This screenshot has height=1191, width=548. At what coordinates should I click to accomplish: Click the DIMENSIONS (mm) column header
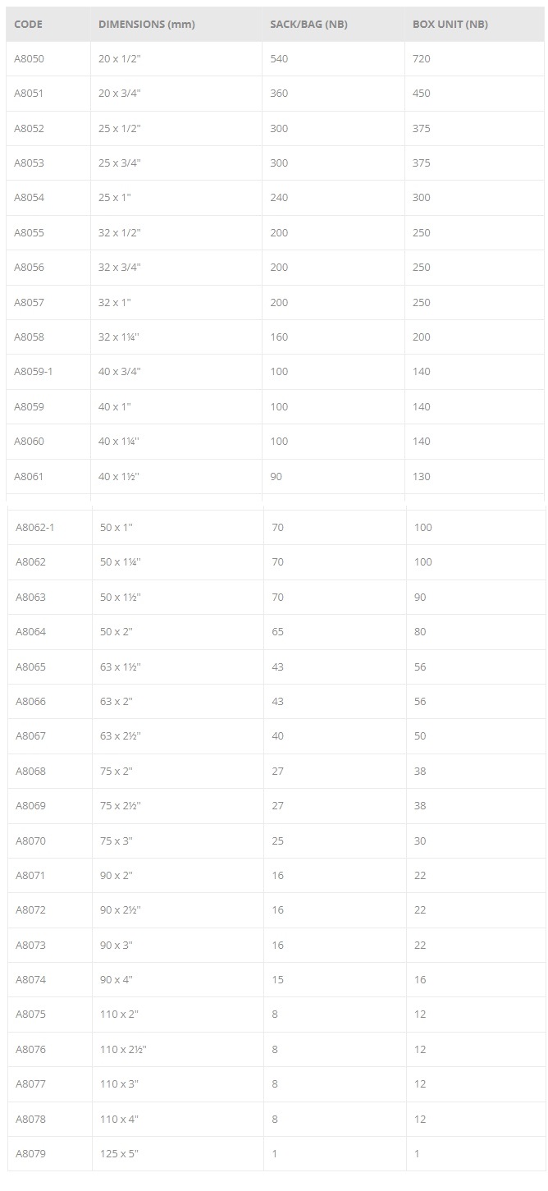[146, 24]
